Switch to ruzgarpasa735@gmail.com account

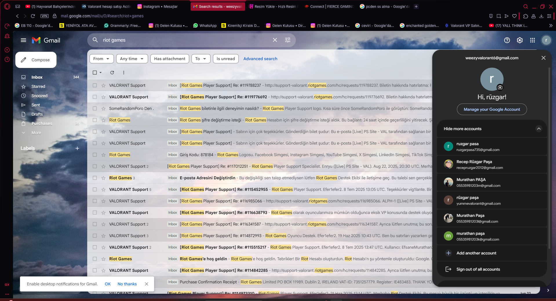click(492, 147)
